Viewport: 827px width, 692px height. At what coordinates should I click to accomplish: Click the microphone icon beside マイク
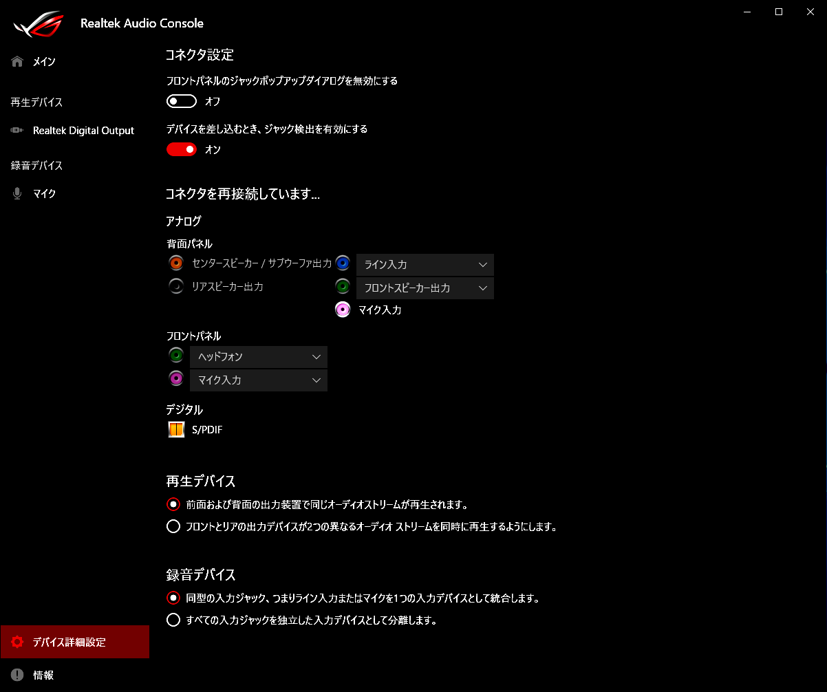[x=17, y=194]
